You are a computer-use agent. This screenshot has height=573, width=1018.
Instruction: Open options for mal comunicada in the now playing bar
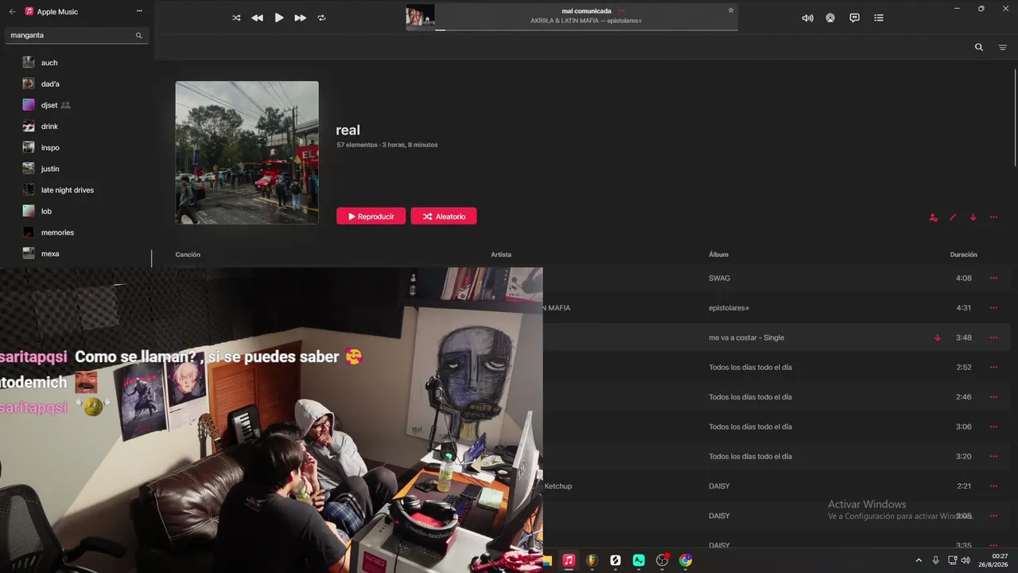[622, 10]
